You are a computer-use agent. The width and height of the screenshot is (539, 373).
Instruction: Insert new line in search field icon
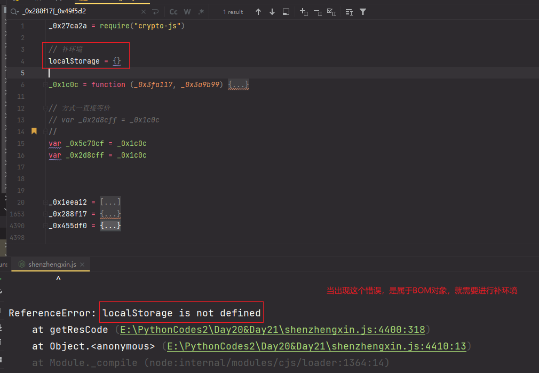(x=156, y=12)
